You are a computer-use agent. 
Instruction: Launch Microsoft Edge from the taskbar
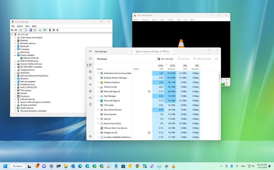[x=80, y=166]
